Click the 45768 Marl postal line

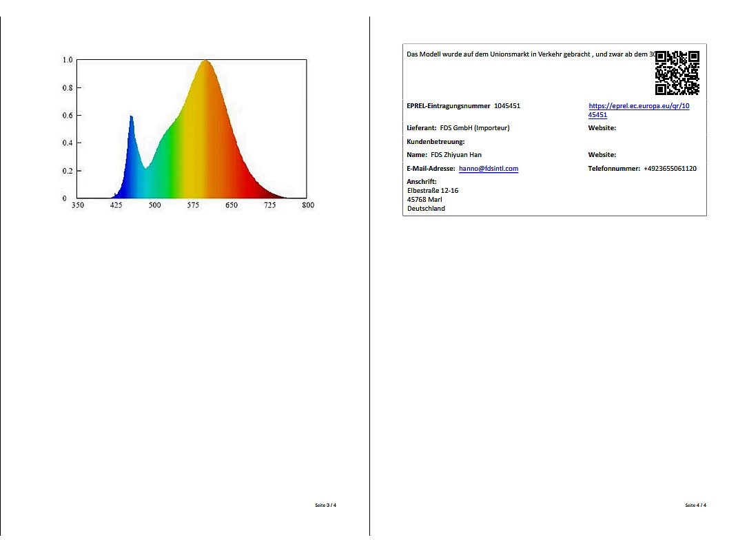pos(424,200)
